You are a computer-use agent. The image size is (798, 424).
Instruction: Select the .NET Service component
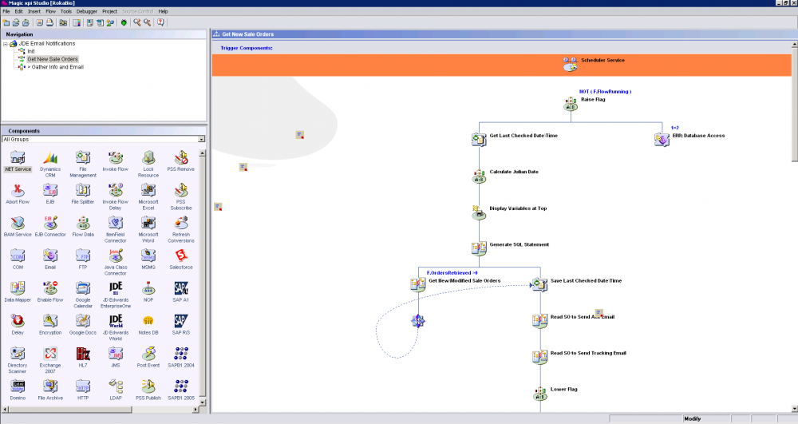pyautogui.click(x=18, y=162)
